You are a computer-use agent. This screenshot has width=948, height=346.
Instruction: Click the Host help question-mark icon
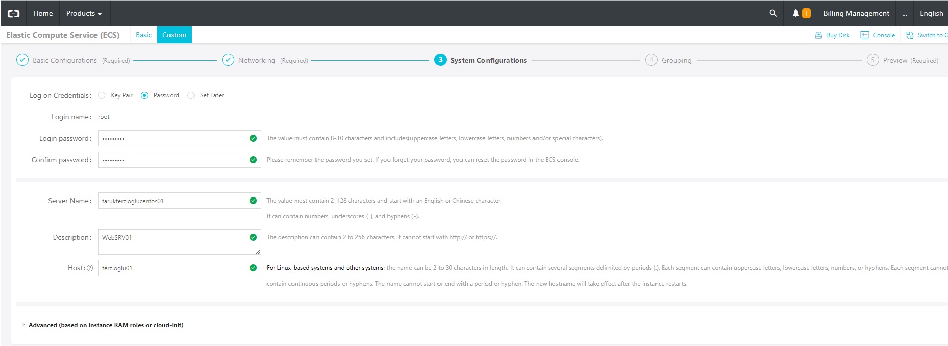(90, 268)
